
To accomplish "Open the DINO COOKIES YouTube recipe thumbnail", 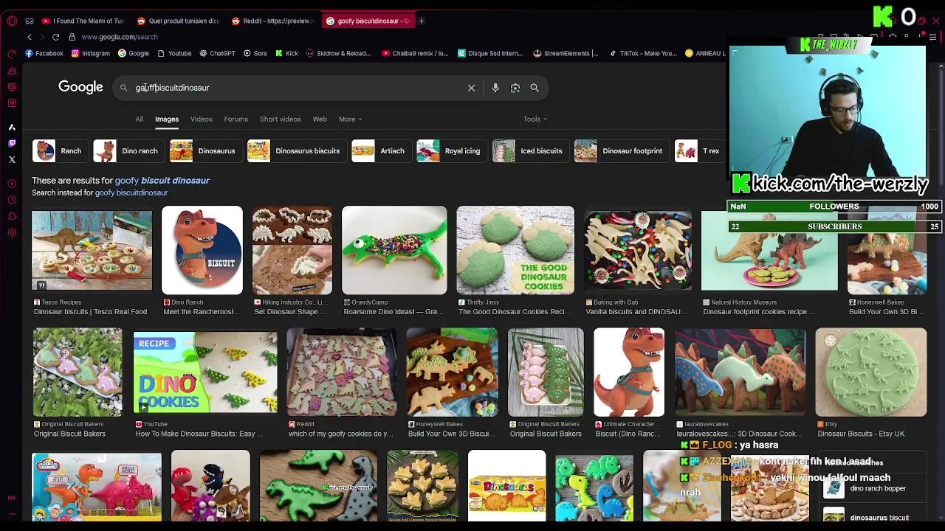I will pos(205,372).
